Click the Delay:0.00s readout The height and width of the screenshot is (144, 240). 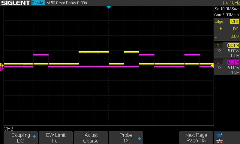[x=76, y=3]
